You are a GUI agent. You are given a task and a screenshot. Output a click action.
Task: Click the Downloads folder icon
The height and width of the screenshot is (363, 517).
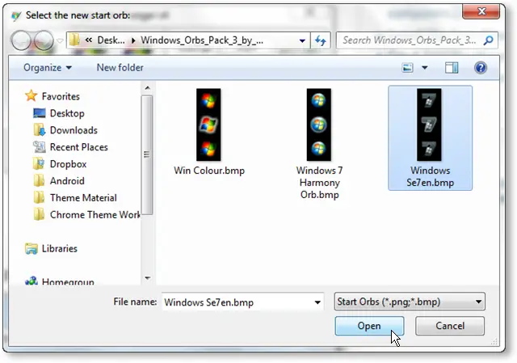[x=40, y=130]
